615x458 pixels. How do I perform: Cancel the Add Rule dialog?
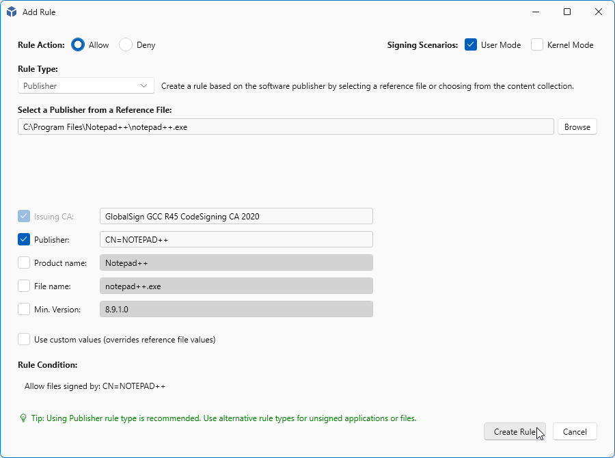[575, 431]
